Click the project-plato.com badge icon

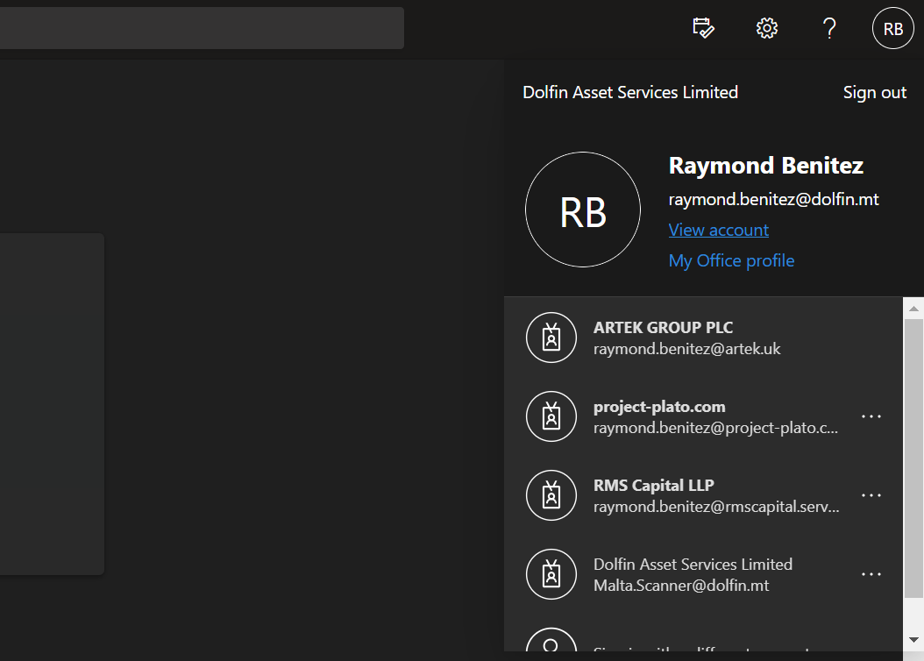tap(551, 416)
